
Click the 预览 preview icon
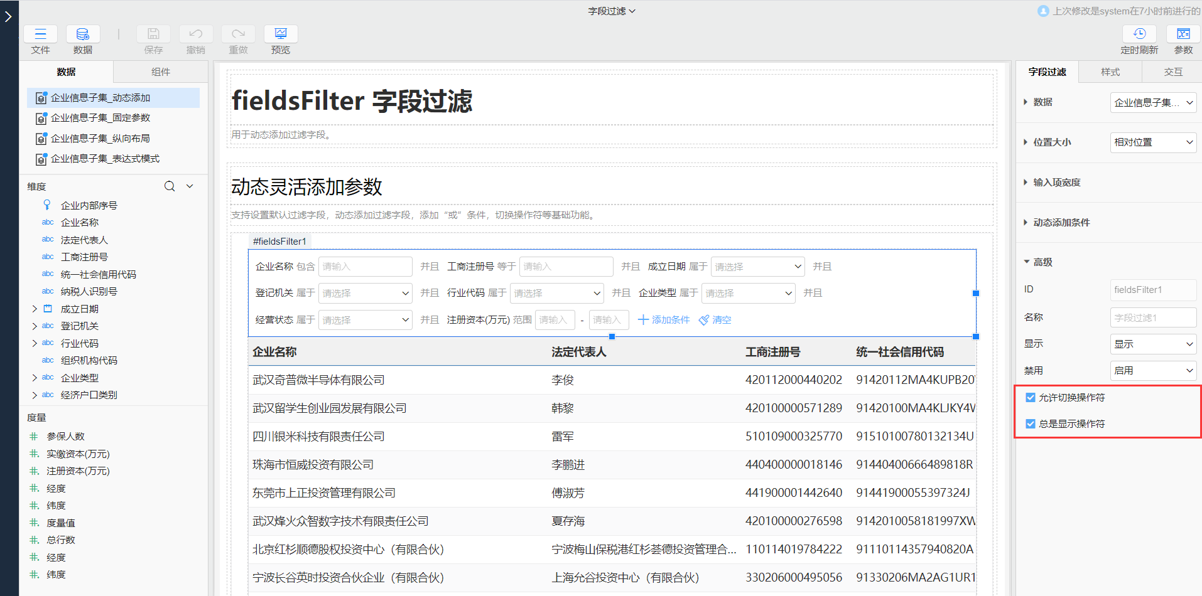[x=281, y=35]
